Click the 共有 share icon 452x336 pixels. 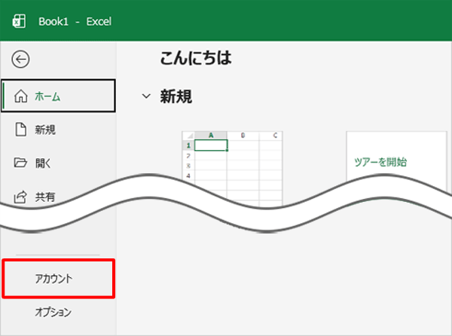(20, 197)
